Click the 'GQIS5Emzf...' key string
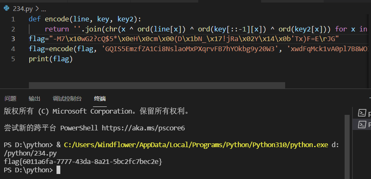 [190, 49]
